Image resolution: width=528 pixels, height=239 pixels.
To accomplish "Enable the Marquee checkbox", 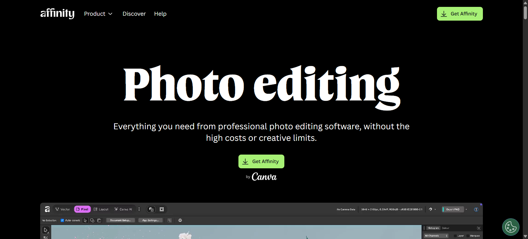I will (x=468, y=236).
